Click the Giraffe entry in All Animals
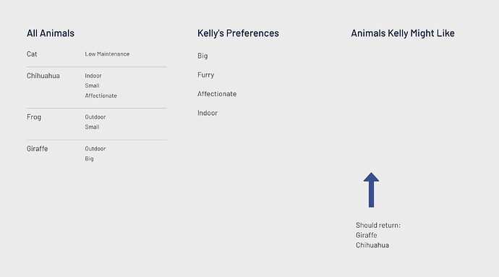Viewport: 499px width, 277px height. coord(37,149)
